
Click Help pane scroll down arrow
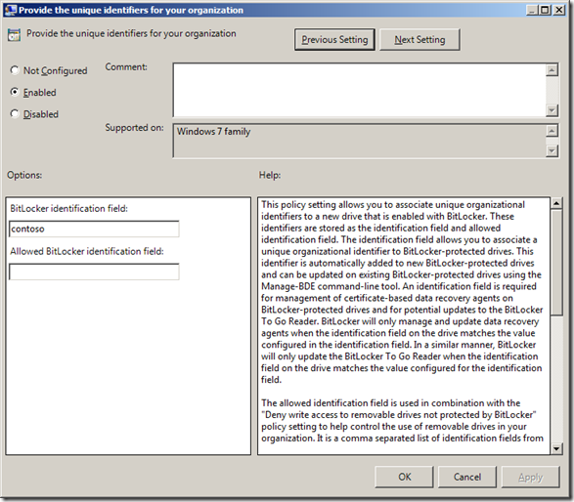point(556,448)
